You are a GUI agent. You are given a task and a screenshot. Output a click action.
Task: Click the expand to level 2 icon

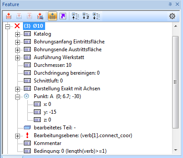[x=86, y=16]
